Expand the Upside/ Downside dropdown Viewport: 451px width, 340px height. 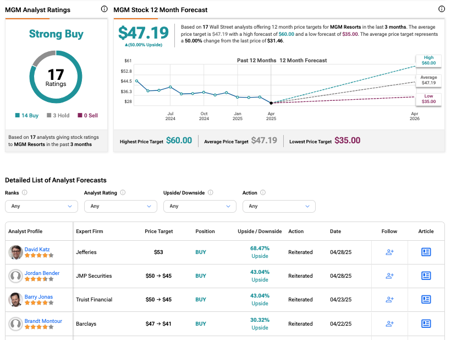click(200, 206)
